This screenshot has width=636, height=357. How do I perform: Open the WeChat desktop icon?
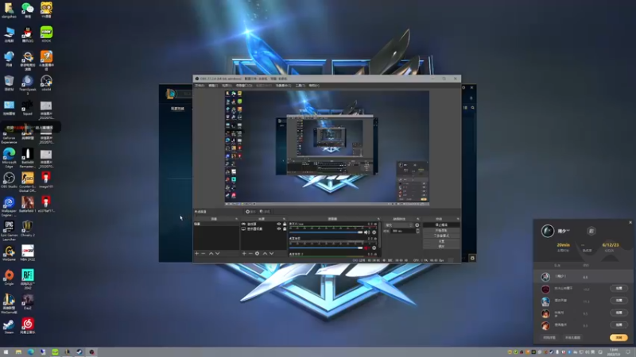[x=28, y=10]
